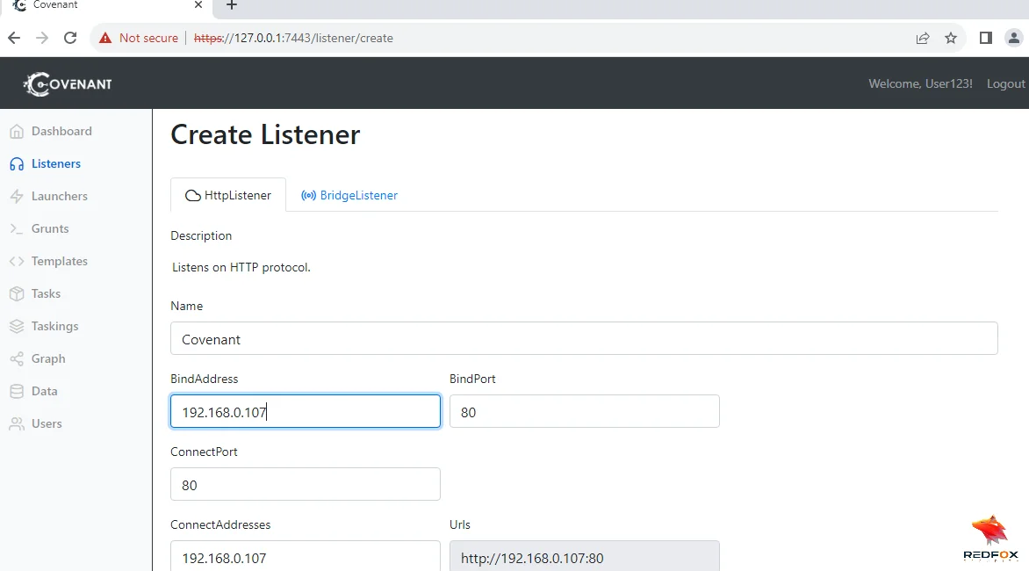Select the HttpListener tab
1029x571 pixels.
(228, 195)
